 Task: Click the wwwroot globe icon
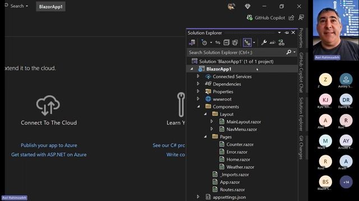point(208,99)
